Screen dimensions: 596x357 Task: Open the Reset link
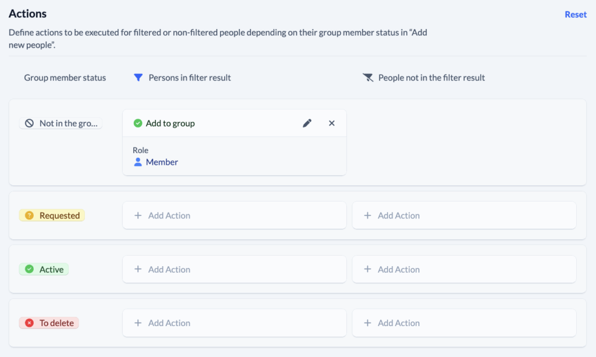tap(575, 14)
